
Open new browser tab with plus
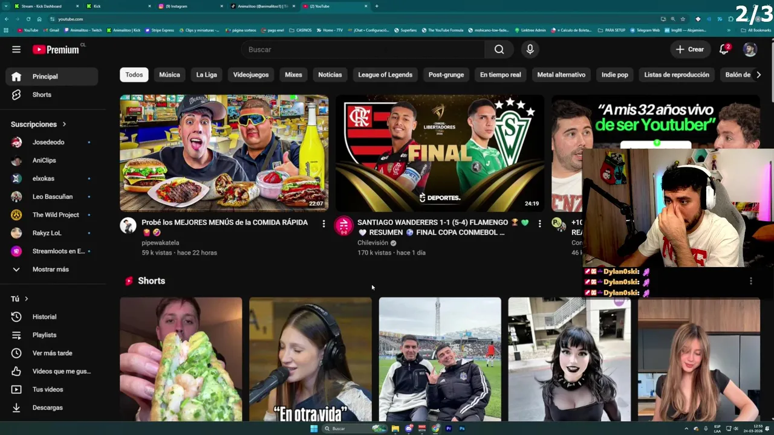[x=377, y=6]
